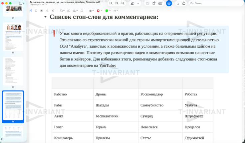Viewport: 245px width, 143px height.
Task: Select the Text Selection tool
Action: point(31,11)
